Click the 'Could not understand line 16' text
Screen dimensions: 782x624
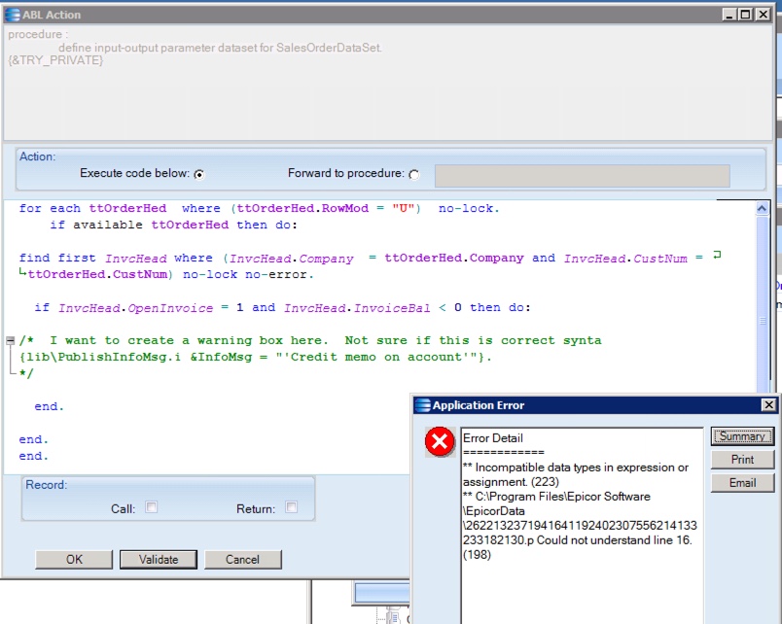(x=615, y=540)
